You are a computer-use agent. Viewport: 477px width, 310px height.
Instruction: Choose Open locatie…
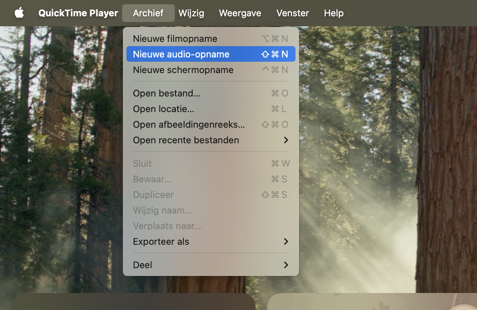click(211, 109)
